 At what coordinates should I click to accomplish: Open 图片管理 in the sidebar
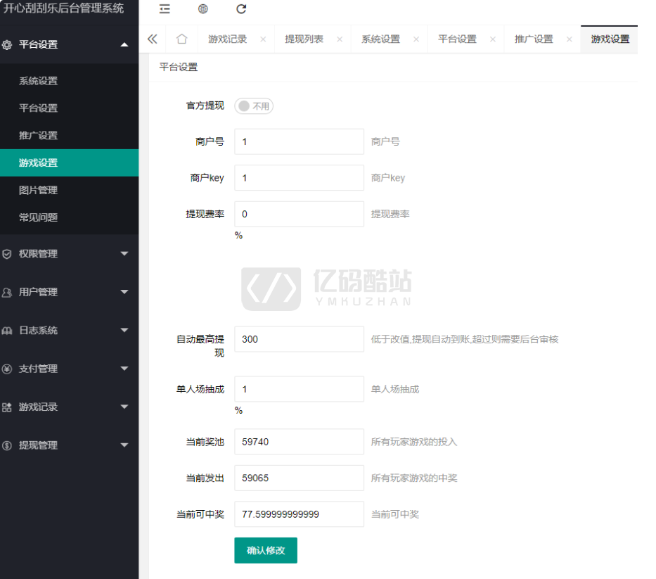tap(70, 190)
